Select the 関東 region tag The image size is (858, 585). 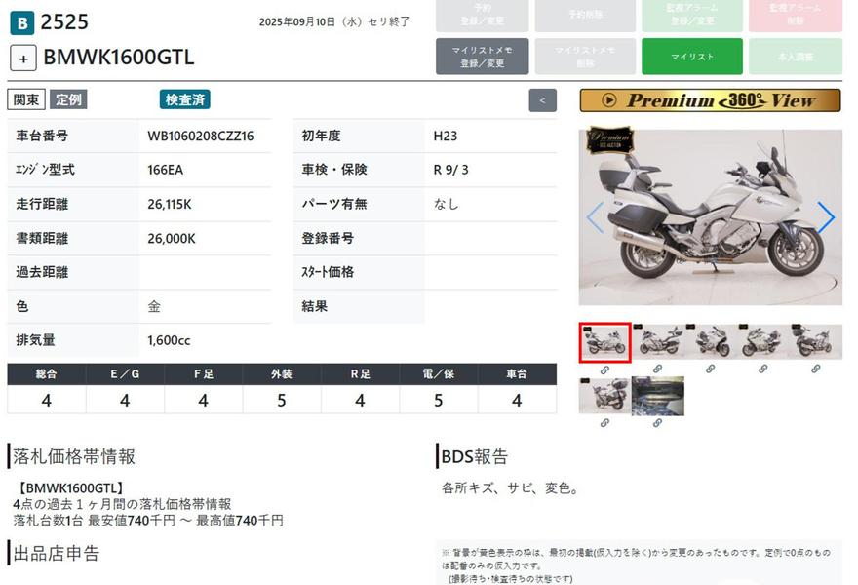click(25, 99)
